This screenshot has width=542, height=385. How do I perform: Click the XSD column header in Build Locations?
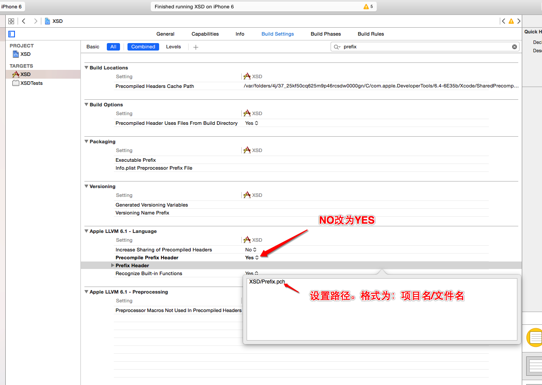[253, 76]
